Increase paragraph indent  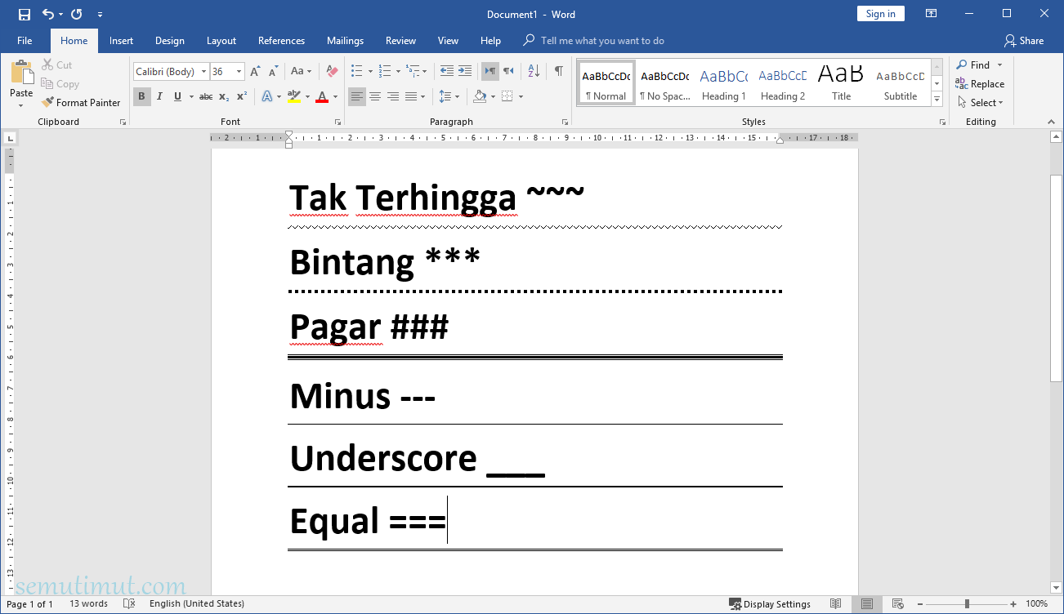(465, 72)
